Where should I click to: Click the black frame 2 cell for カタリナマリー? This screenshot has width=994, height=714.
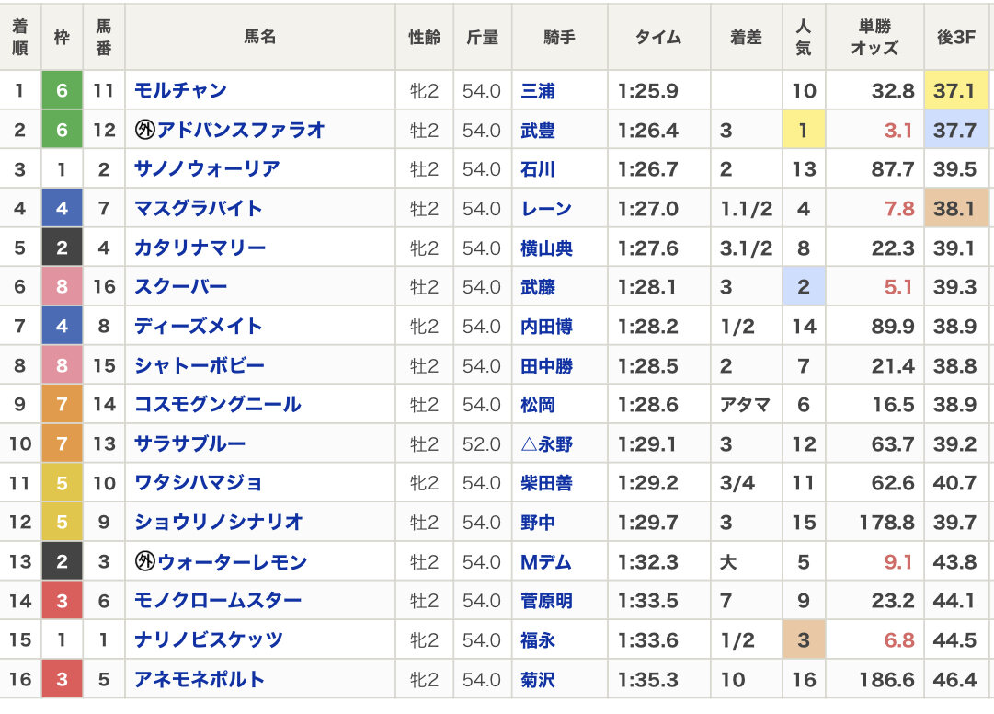tap(62, 248)
